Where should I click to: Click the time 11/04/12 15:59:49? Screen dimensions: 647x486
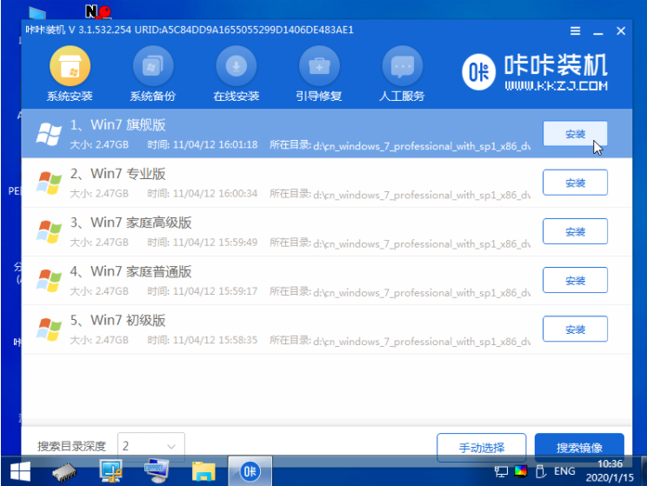click(215, 243)
